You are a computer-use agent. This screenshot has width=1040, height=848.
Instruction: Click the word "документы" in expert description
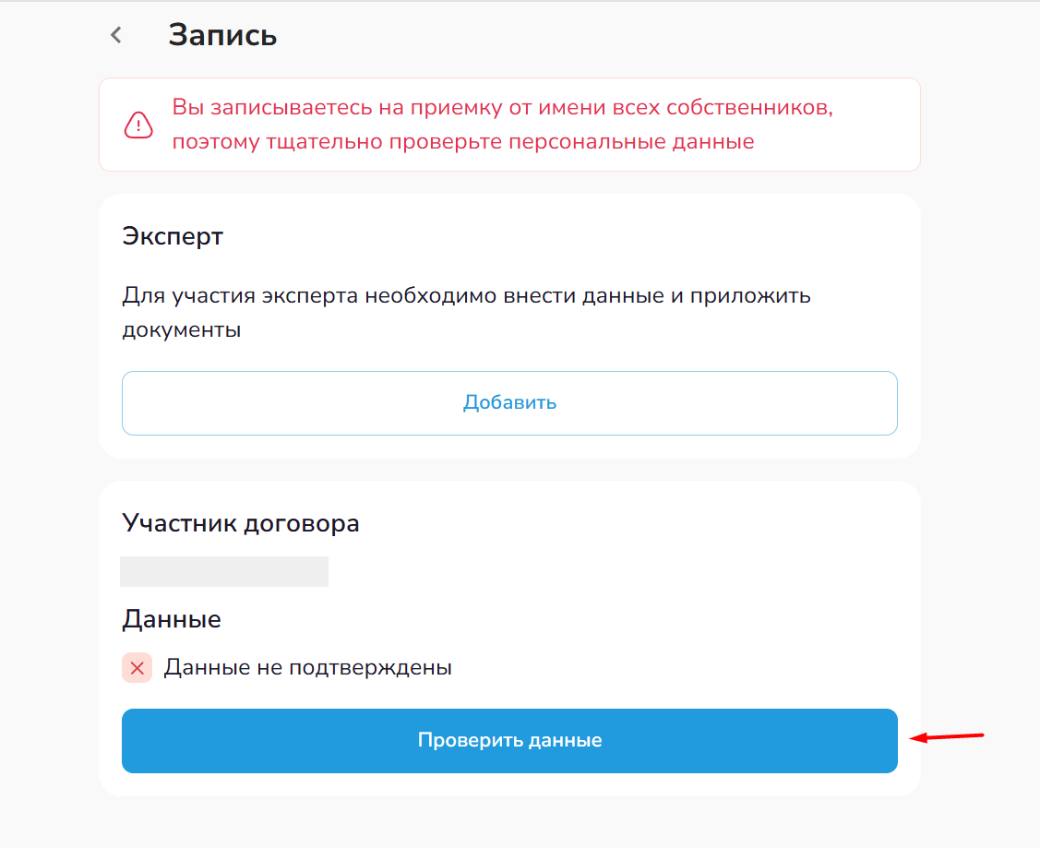(x=181, y=330)
